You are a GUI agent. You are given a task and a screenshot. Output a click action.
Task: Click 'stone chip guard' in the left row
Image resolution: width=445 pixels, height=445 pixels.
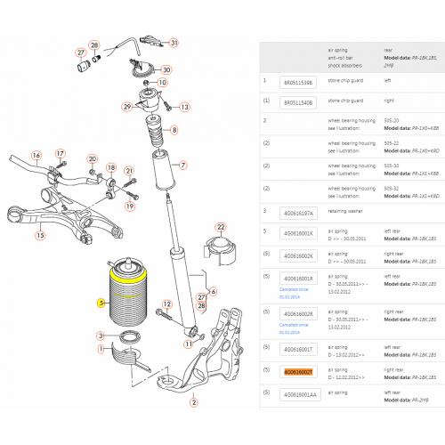[345, 81]
